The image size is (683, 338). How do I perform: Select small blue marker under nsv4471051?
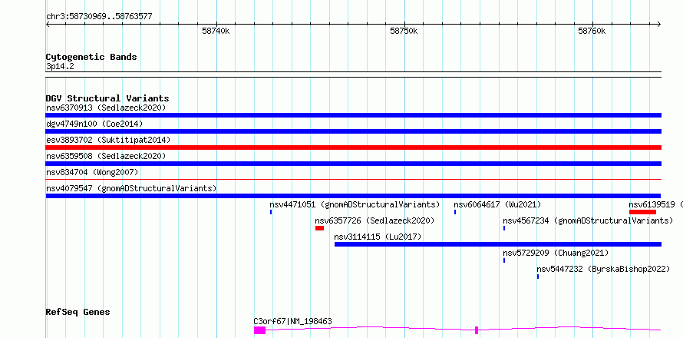[271, 212]
